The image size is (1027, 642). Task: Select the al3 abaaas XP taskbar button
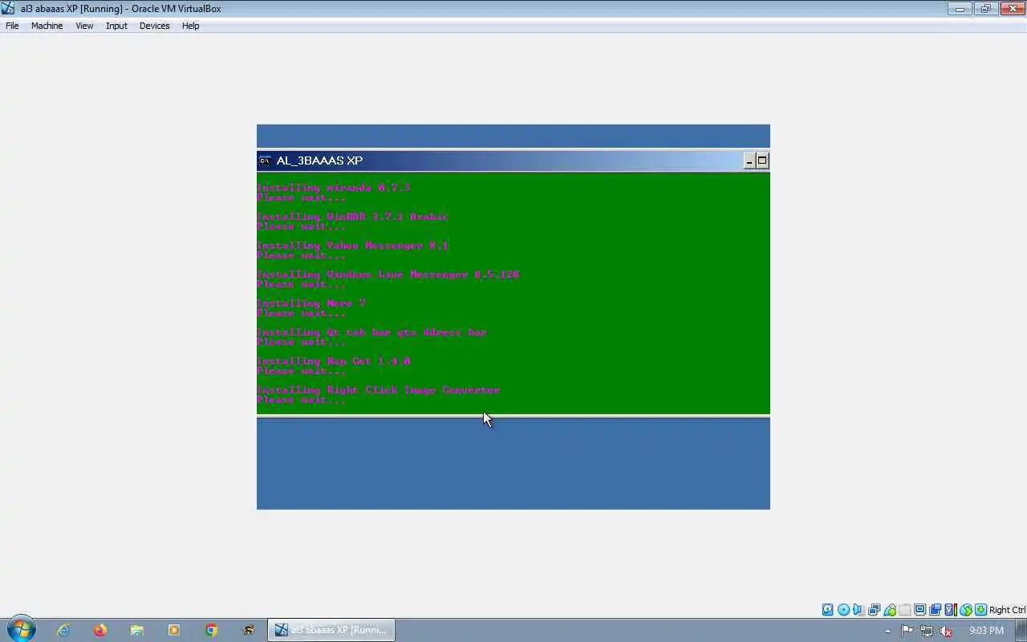tap(331, 630)
